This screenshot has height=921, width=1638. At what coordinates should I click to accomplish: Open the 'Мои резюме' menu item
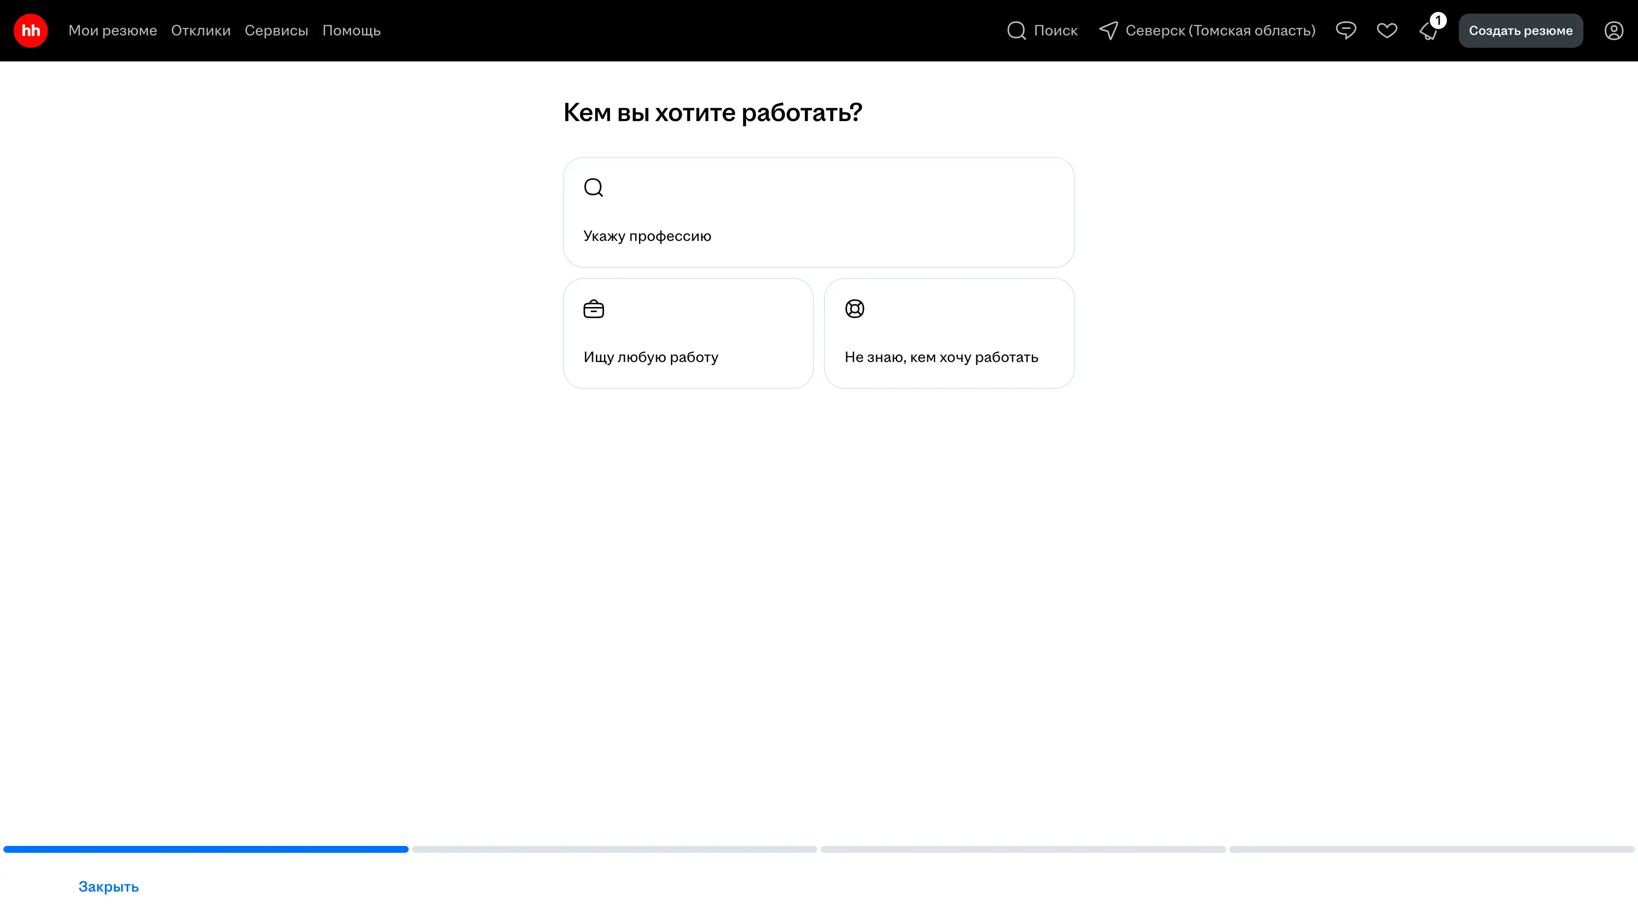tap(113, 31)
